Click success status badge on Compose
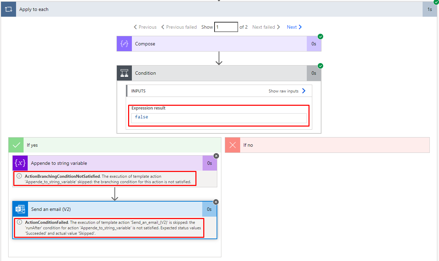The width and height of the screenshot is (439, 261). tap(320, 37)
